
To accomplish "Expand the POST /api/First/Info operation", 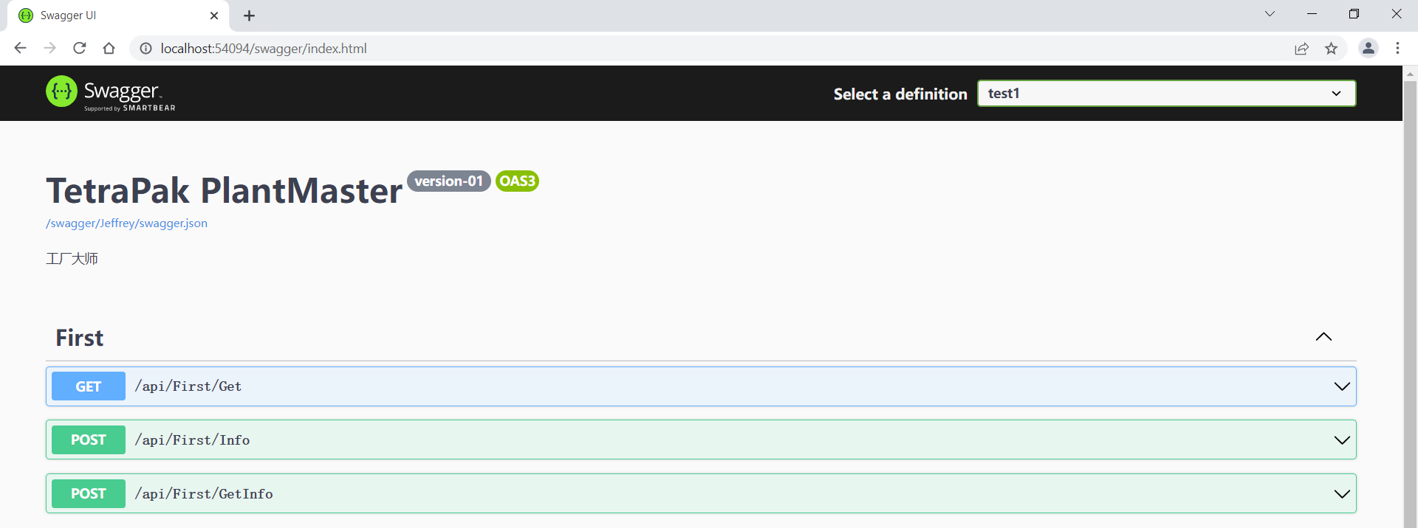I will point(1341,440).
